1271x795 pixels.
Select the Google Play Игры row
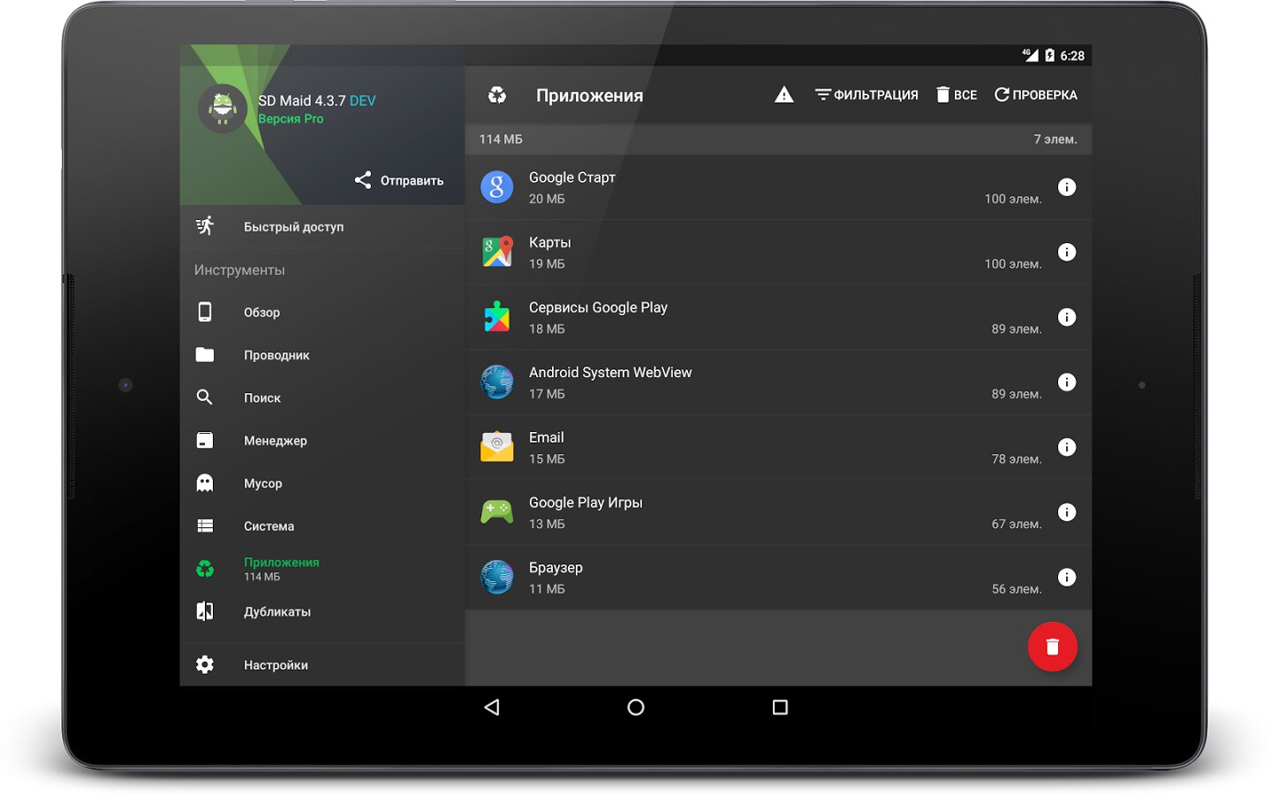pos(778,512)
